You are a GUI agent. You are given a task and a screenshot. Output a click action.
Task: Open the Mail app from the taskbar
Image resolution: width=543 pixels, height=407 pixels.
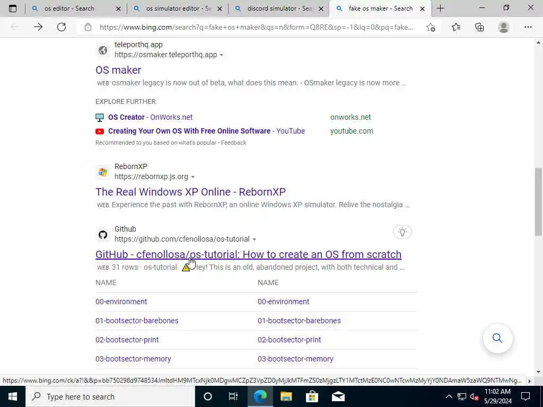coord(338,396)
